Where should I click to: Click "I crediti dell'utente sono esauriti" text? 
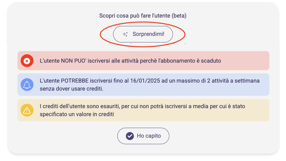[78, 106]
